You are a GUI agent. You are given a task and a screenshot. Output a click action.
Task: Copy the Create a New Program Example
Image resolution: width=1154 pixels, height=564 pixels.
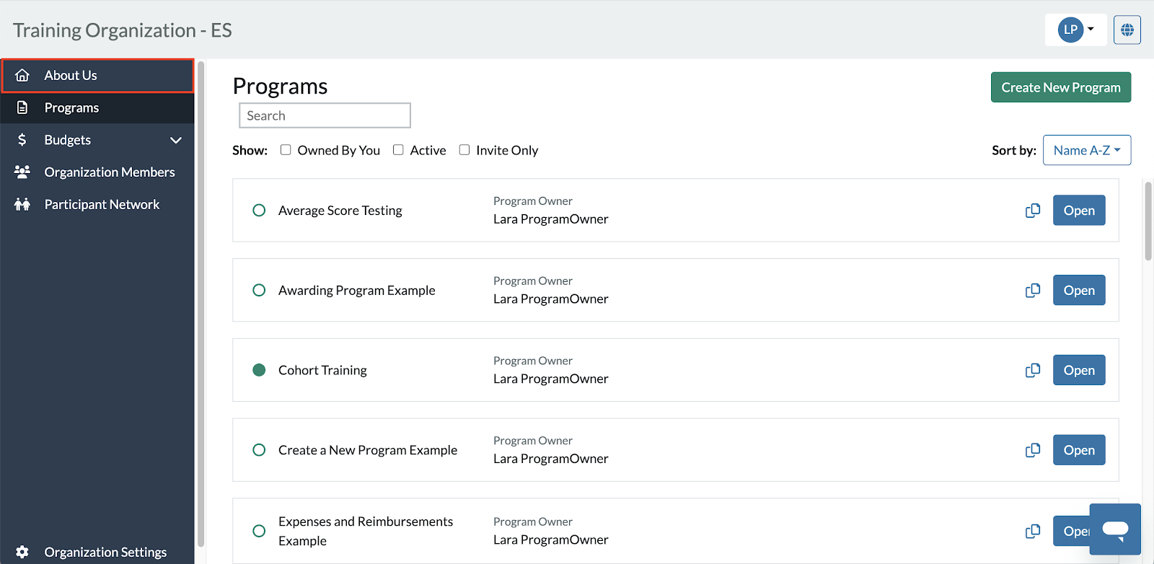(1033, 450)
